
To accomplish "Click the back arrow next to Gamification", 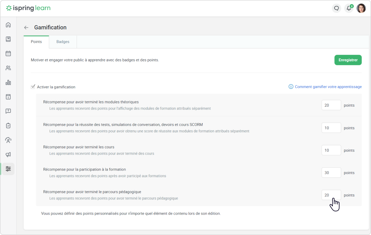I will click(x=26, y=28).
